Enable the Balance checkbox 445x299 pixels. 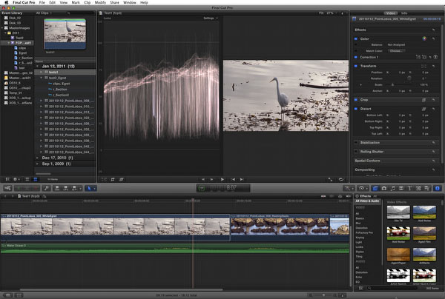click(355, 44)
